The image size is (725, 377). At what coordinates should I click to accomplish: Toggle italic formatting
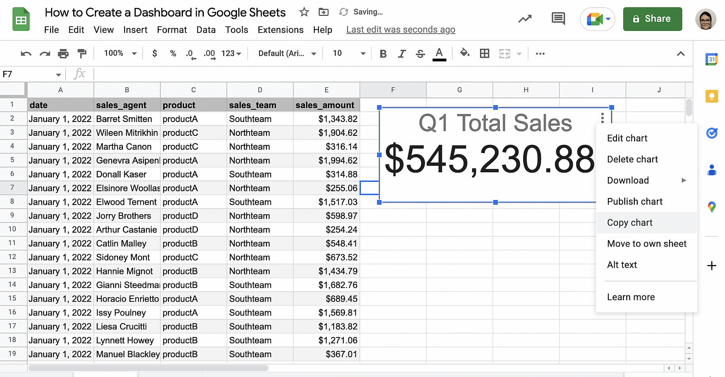[x=401, y=53]
